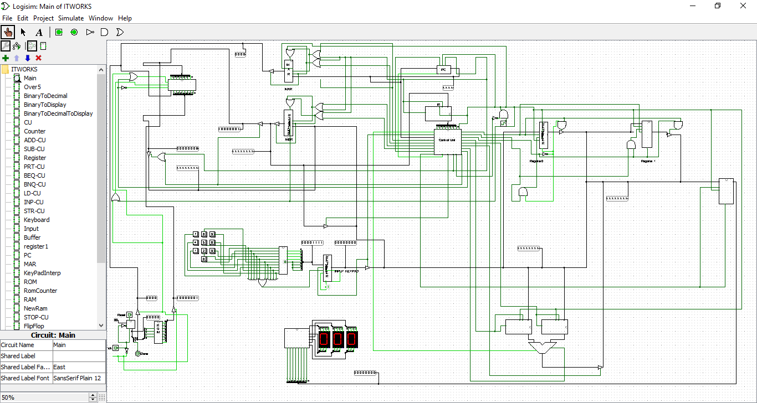Move circuit down with blue arrow
757x403 pixels.
[x=28, y=58]
